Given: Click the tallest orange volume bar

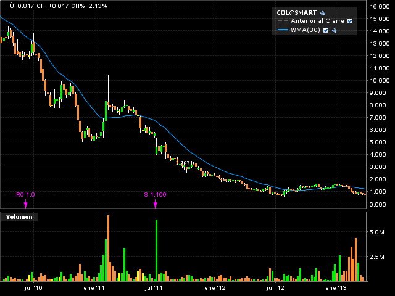Looking at the screenshot, I should click(109, 248).
